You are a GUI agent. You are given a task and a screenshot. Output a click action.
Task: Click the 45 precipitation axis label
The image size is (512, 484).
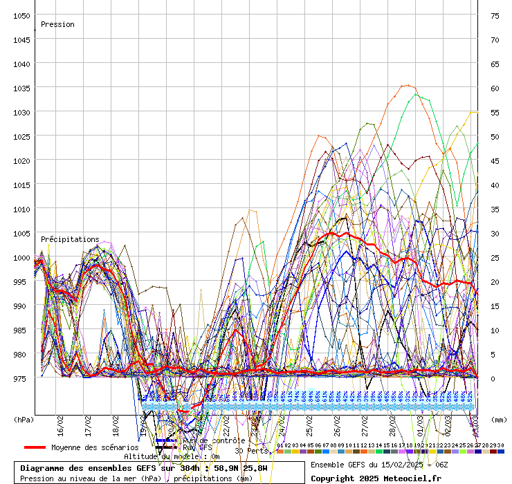495,161
